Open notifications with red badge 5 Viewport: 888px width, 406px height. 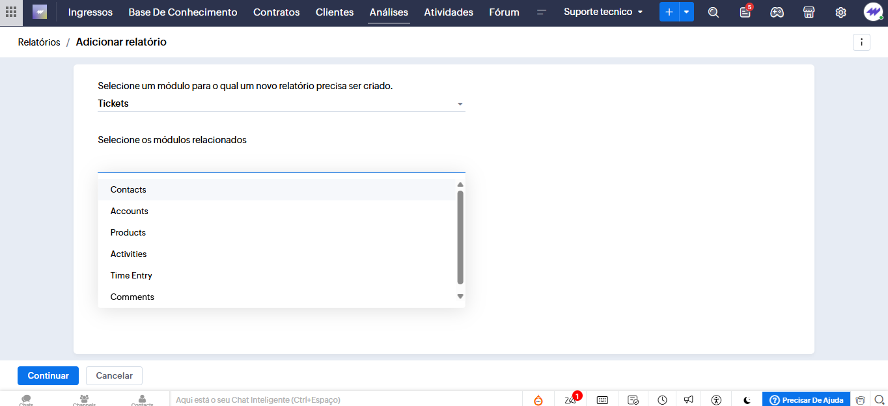(745, 12)
